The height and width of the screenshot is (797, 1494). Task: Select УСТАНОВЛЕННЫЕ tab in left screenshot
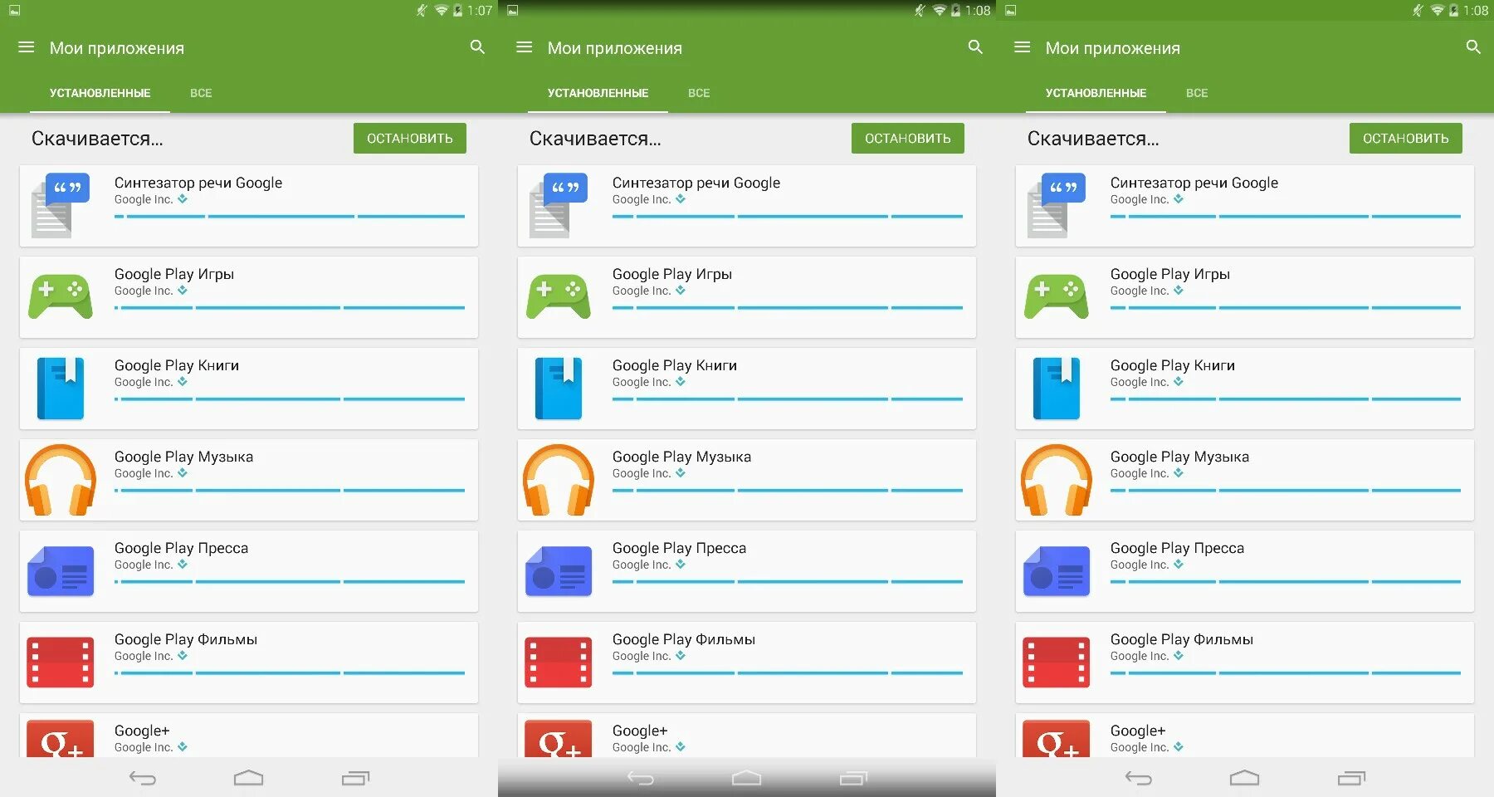click(100, 93)
